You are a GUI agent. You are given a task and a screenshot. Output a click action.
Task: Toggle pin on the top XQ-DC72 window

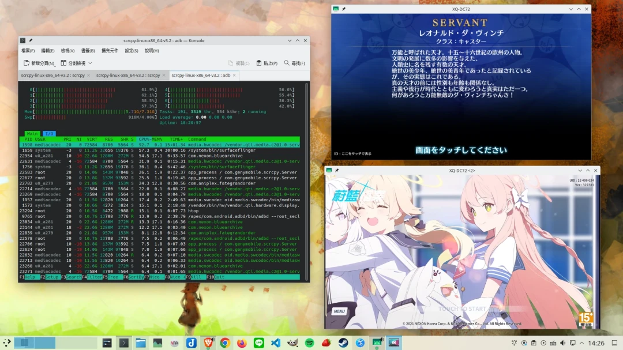(x=344, y=9)
